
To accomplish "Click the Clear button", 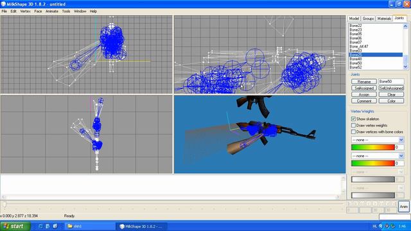I will [x=391, y=94].
